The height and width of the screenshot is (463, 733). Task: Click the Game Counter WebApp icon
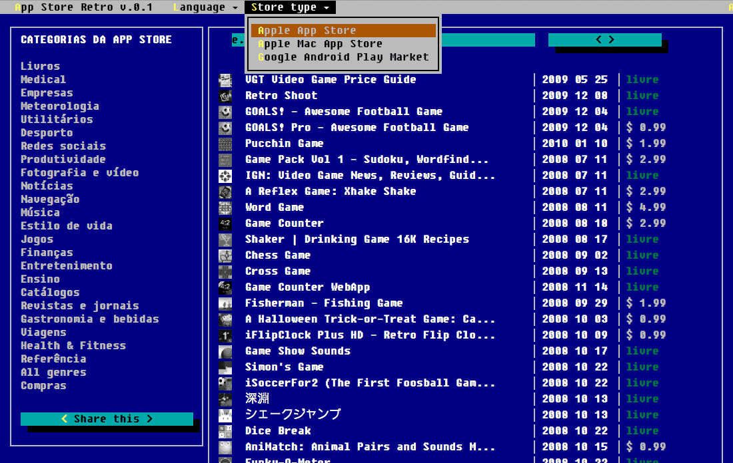(x=225, y=287)
